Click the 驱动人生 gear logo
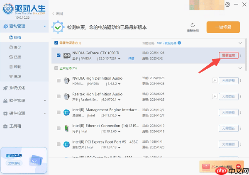249x175 pixels. (x=8, y=9)
